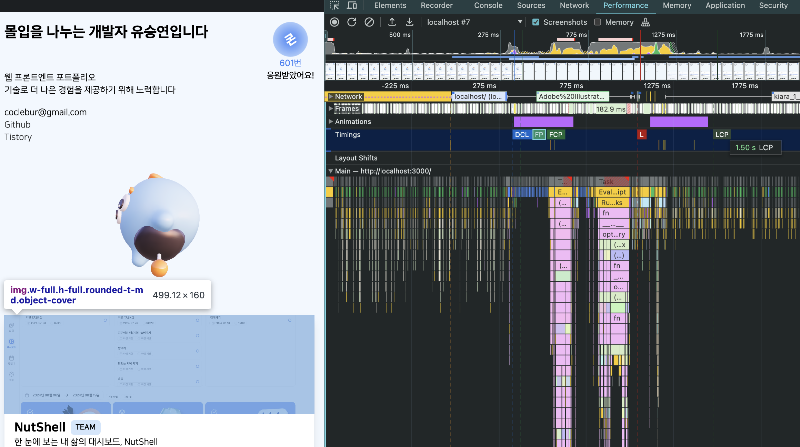This screenshot has width=800, height=447.
Task: Switch to the Console tab
Action: 488,6
